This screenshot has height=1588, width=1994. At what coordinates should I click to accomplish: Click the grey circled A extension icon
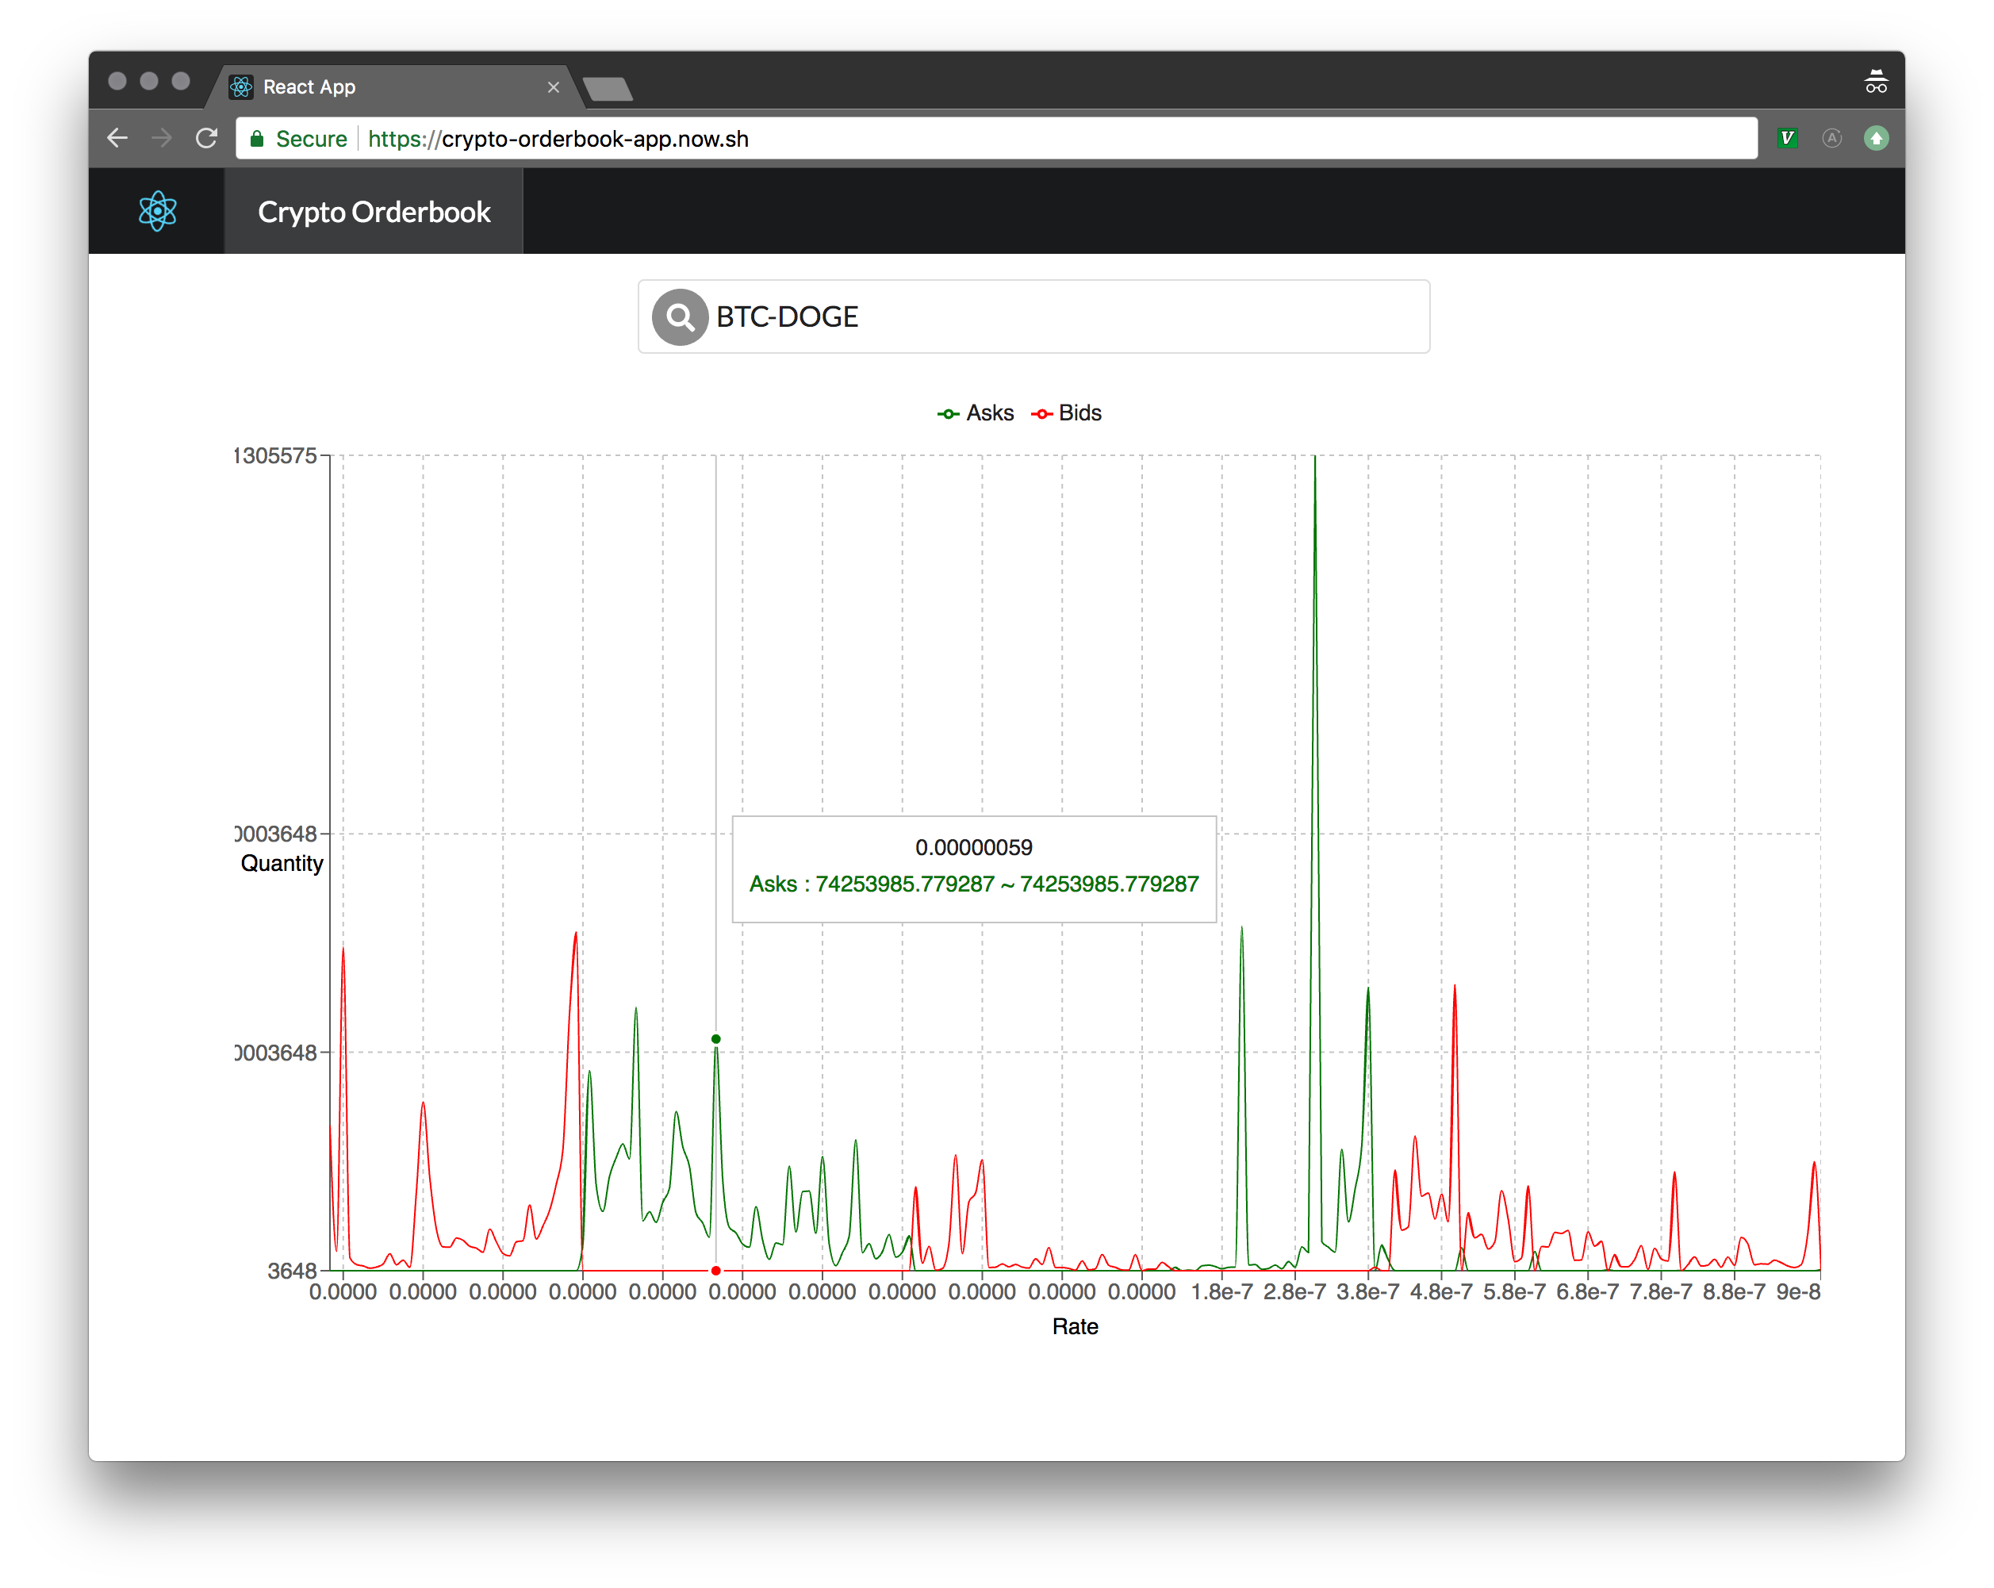[x=1831, y=139]
